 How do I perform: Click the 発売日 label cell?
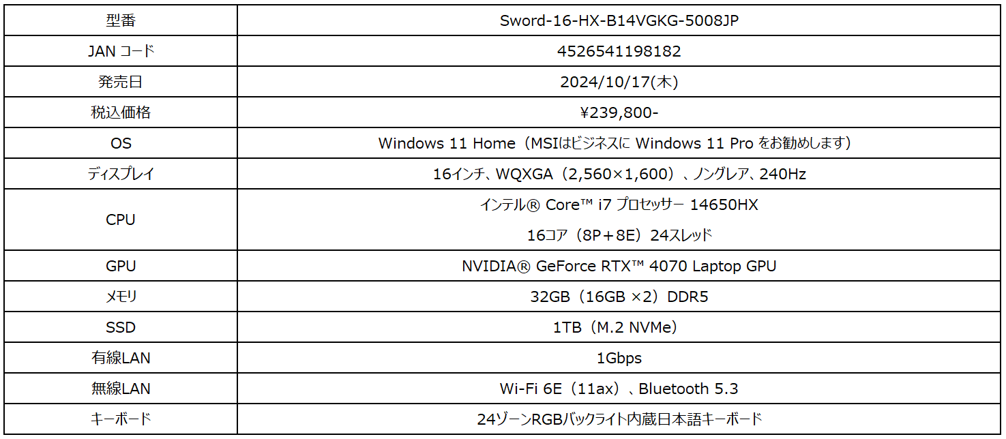click(121, 82)
